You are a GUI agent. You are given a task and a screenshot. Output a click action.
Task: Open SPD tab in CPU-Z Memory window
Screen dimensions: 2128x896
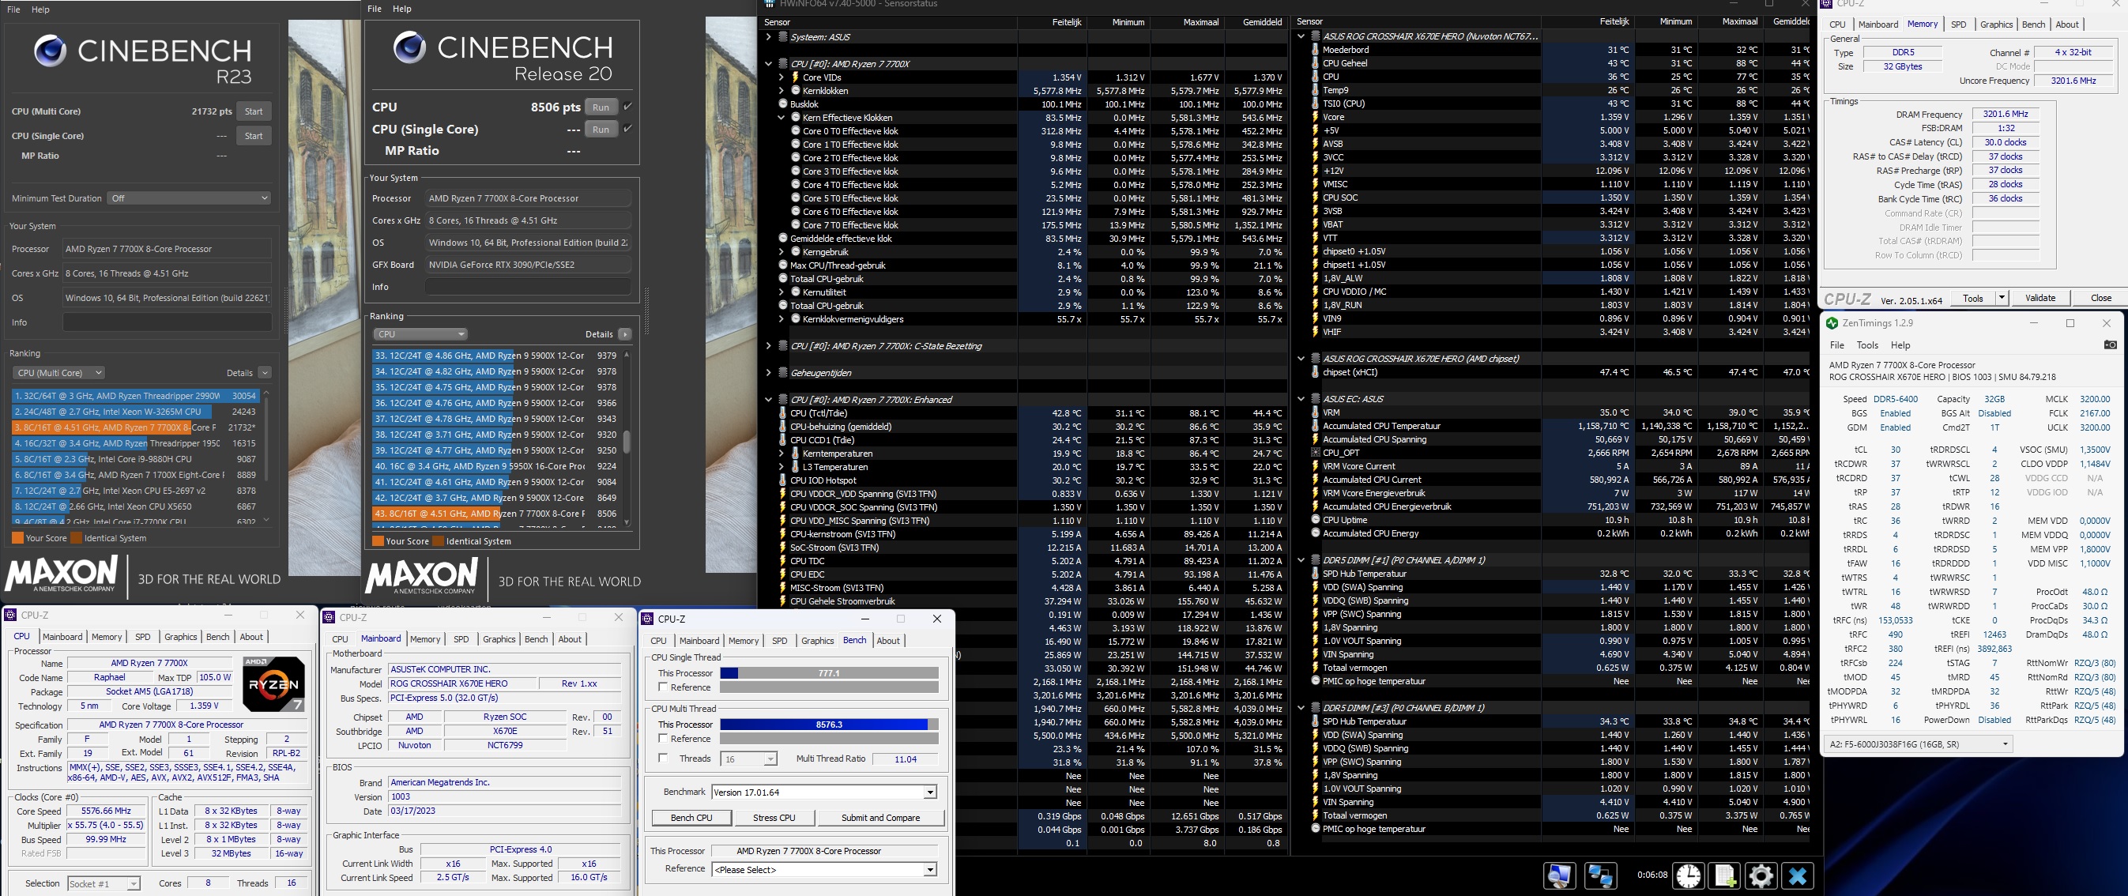click(1958, 24)
